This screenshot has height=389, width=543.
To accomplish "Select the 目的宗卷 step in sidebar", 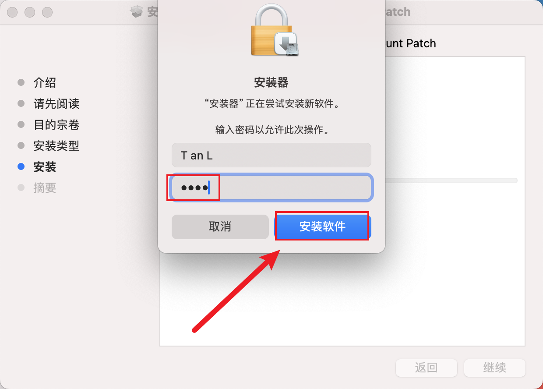I will pos(56,125).
